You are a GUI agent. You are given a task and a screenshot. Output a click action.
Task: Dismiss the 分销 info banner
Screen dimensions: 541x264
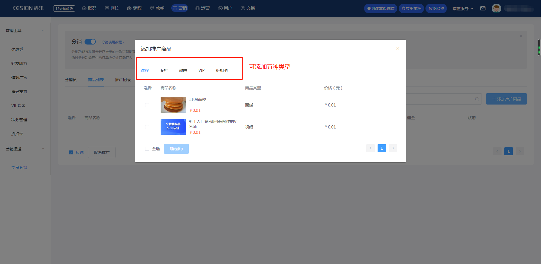(521, 36)
